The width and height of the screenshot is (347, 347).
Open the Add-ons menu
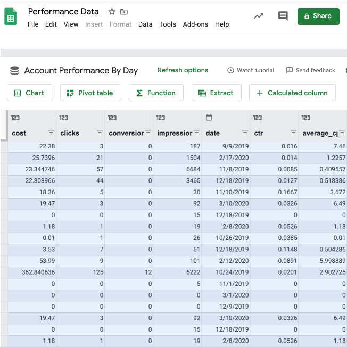coord(195,24)
